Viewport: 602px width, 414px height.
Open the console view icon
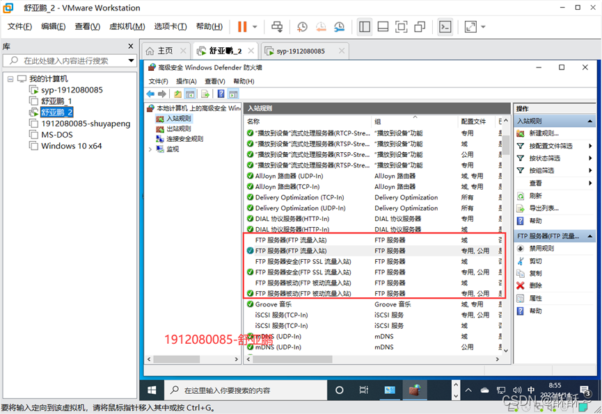[445, 26]
